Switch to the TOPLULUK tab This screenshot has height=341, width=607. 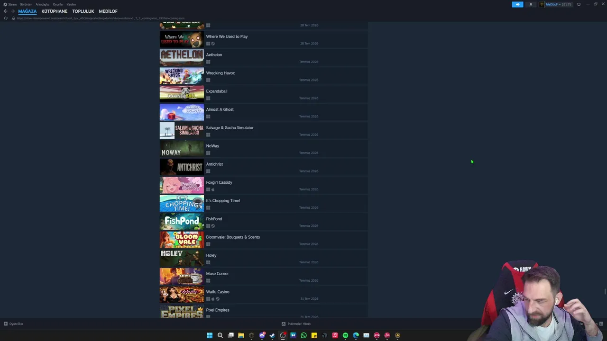click(x=83, y=11)
